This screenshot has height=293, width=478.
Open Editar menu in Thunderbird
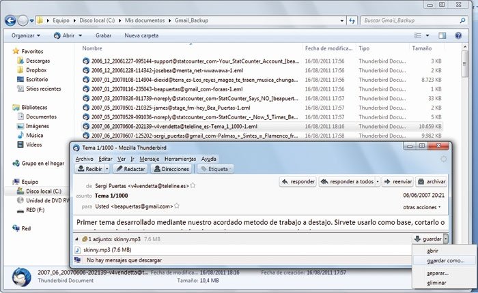point(105,159)
